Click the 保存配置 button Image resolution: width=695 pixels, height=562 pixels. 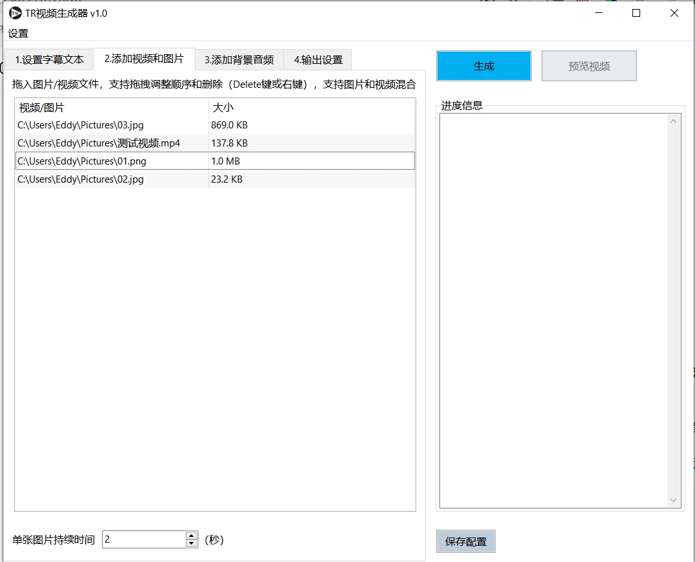coord(465,541)
